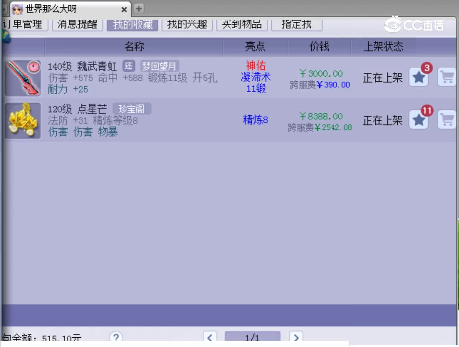This screenshot has width=459, height=347.
Task: Sort by 上架状态 column header
Action: 383,47
